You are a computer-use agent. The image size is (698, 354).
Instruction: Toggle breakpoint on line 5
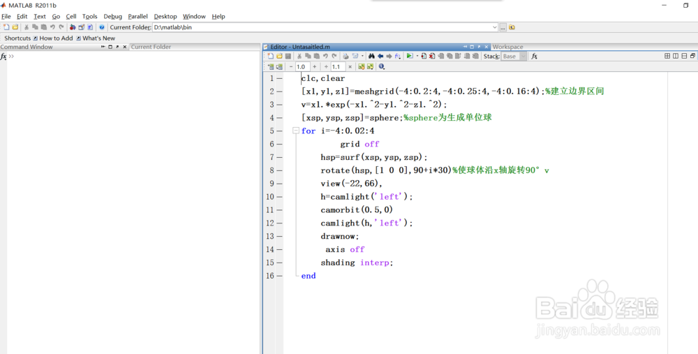[280, 131]
